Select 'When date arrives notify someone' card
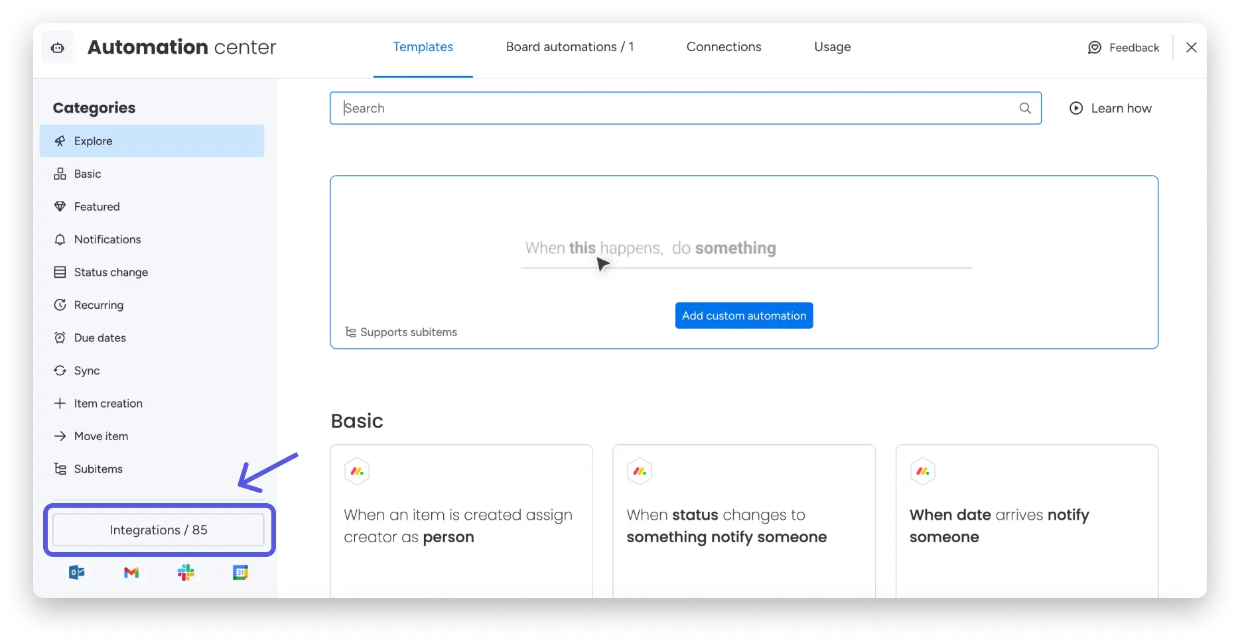 point(1027,521)
